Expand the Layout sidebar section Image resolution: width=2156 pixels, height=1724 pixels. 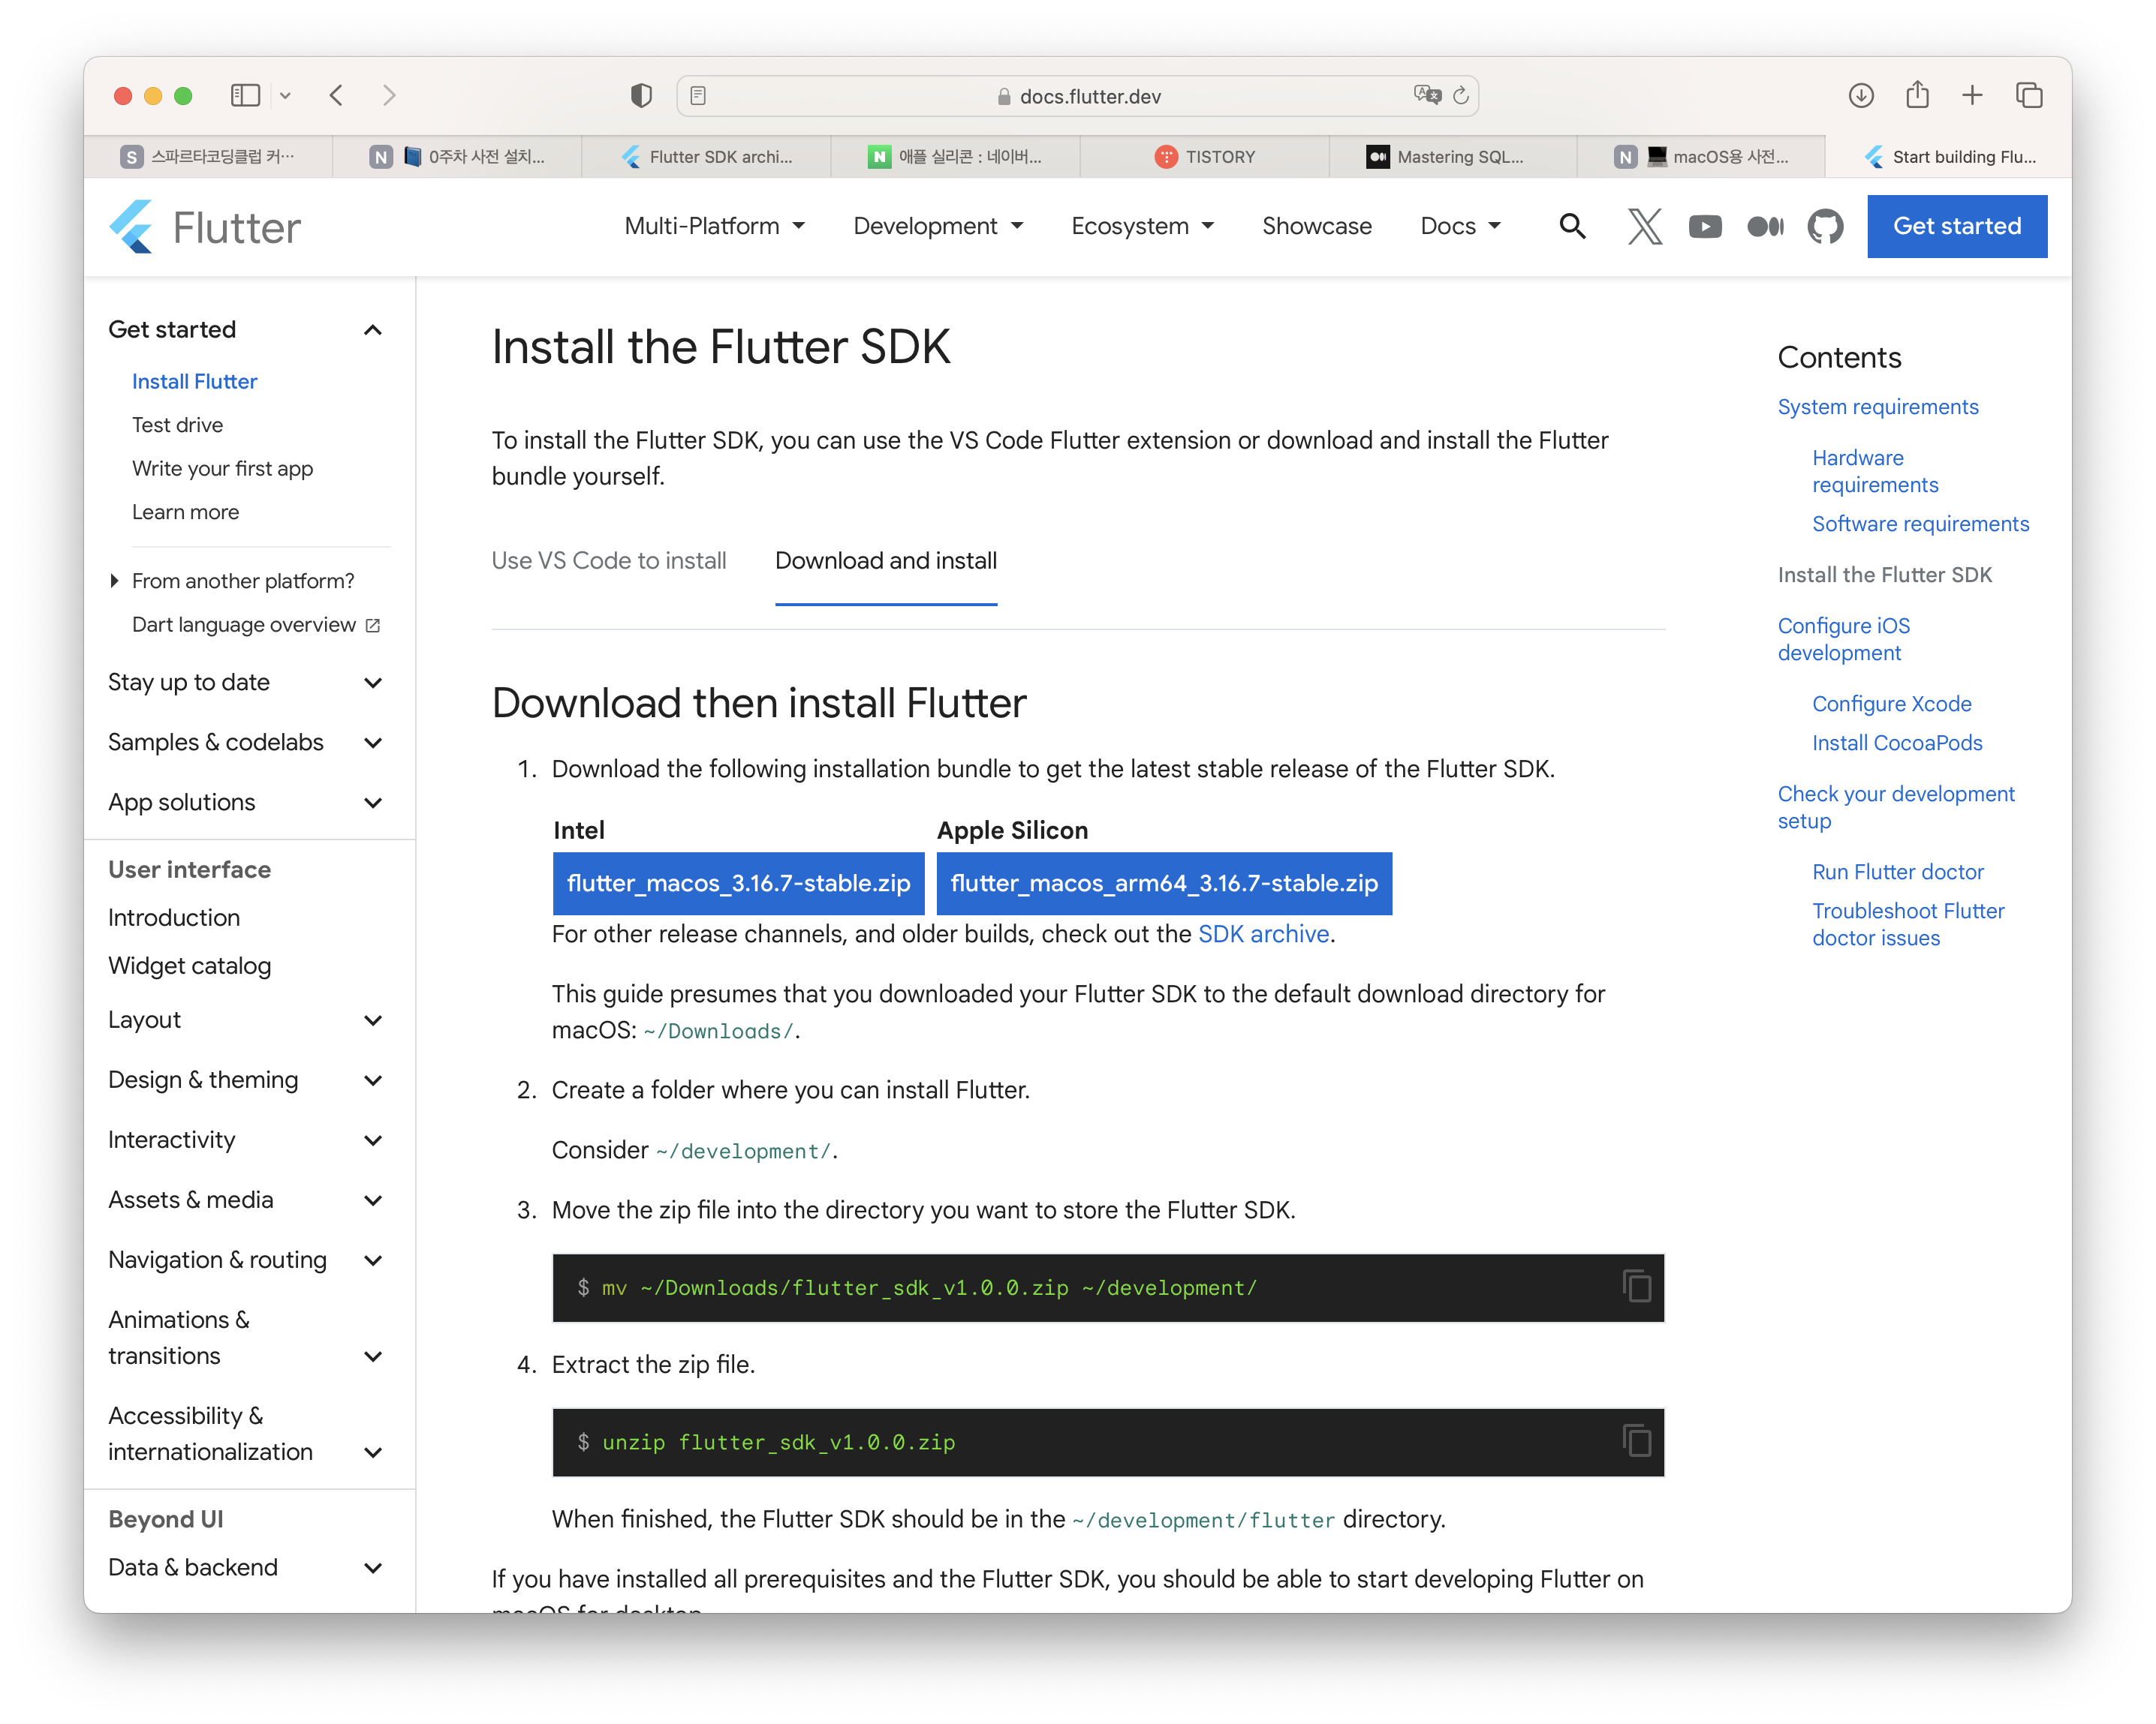[x=373, y=1020]
